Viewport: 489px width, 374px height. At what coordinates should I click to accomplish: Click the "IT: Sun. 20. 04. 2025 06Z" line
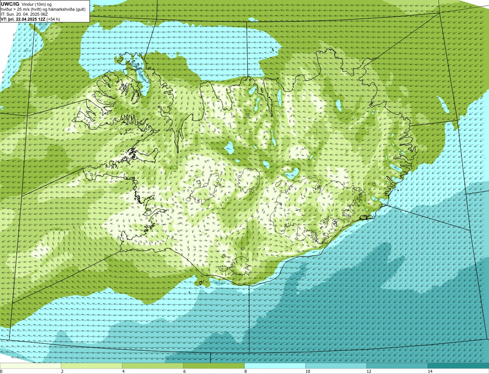(x=24, y=14)
